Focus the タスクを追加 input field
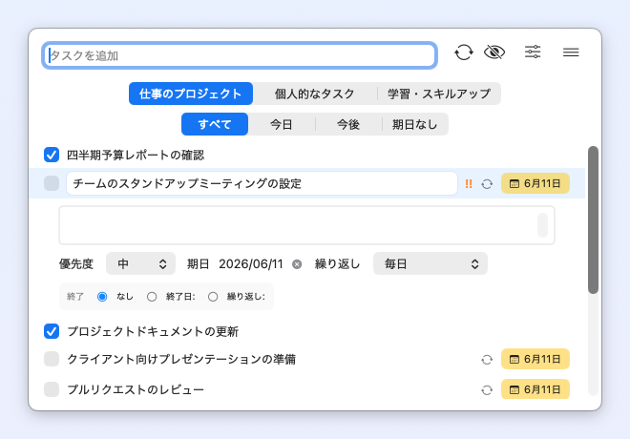Image resolution: width=630 pixels, height=439 pixels. coord(240,55)
